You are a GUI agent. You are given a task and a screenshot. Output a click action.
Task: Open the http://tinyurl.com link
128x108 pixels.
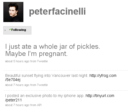(x=100, y=96)
